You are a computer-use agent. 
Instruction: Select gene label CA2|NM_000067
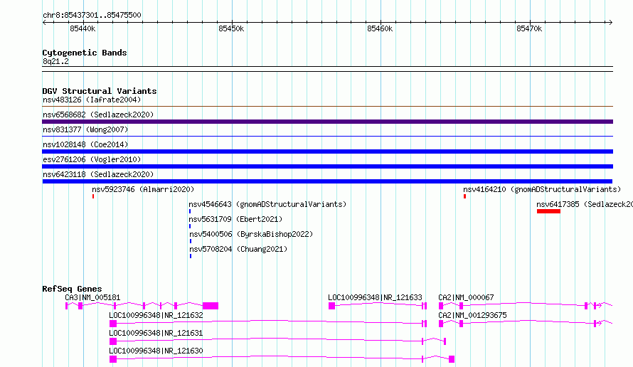click(466, 297)
